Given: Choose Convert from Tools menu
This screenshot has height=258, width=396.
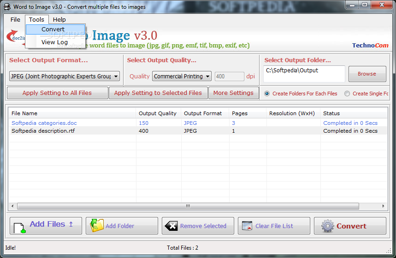Looking at the screenshot, I should point(56,29).
